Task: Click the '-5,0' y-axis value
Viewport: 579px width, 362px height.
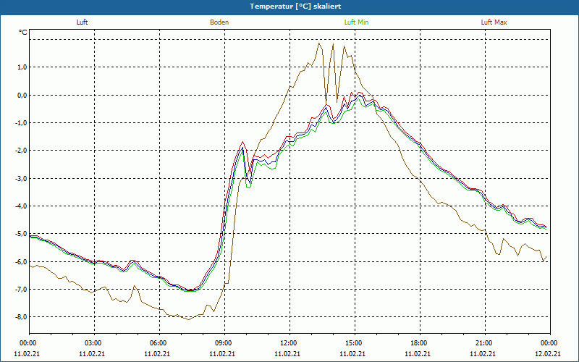Action: click(21, 234)
